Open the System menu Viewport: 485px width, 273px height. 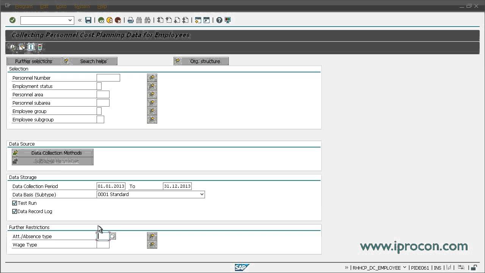pyautogui.click(x=82, y=6)
